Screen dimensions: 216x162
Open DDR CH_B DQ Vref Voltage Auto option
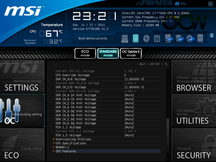pos(129,115)
